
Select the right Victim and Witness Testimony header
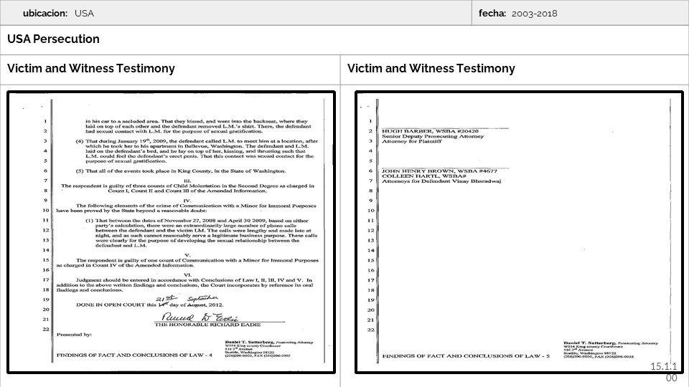point(431,69)
